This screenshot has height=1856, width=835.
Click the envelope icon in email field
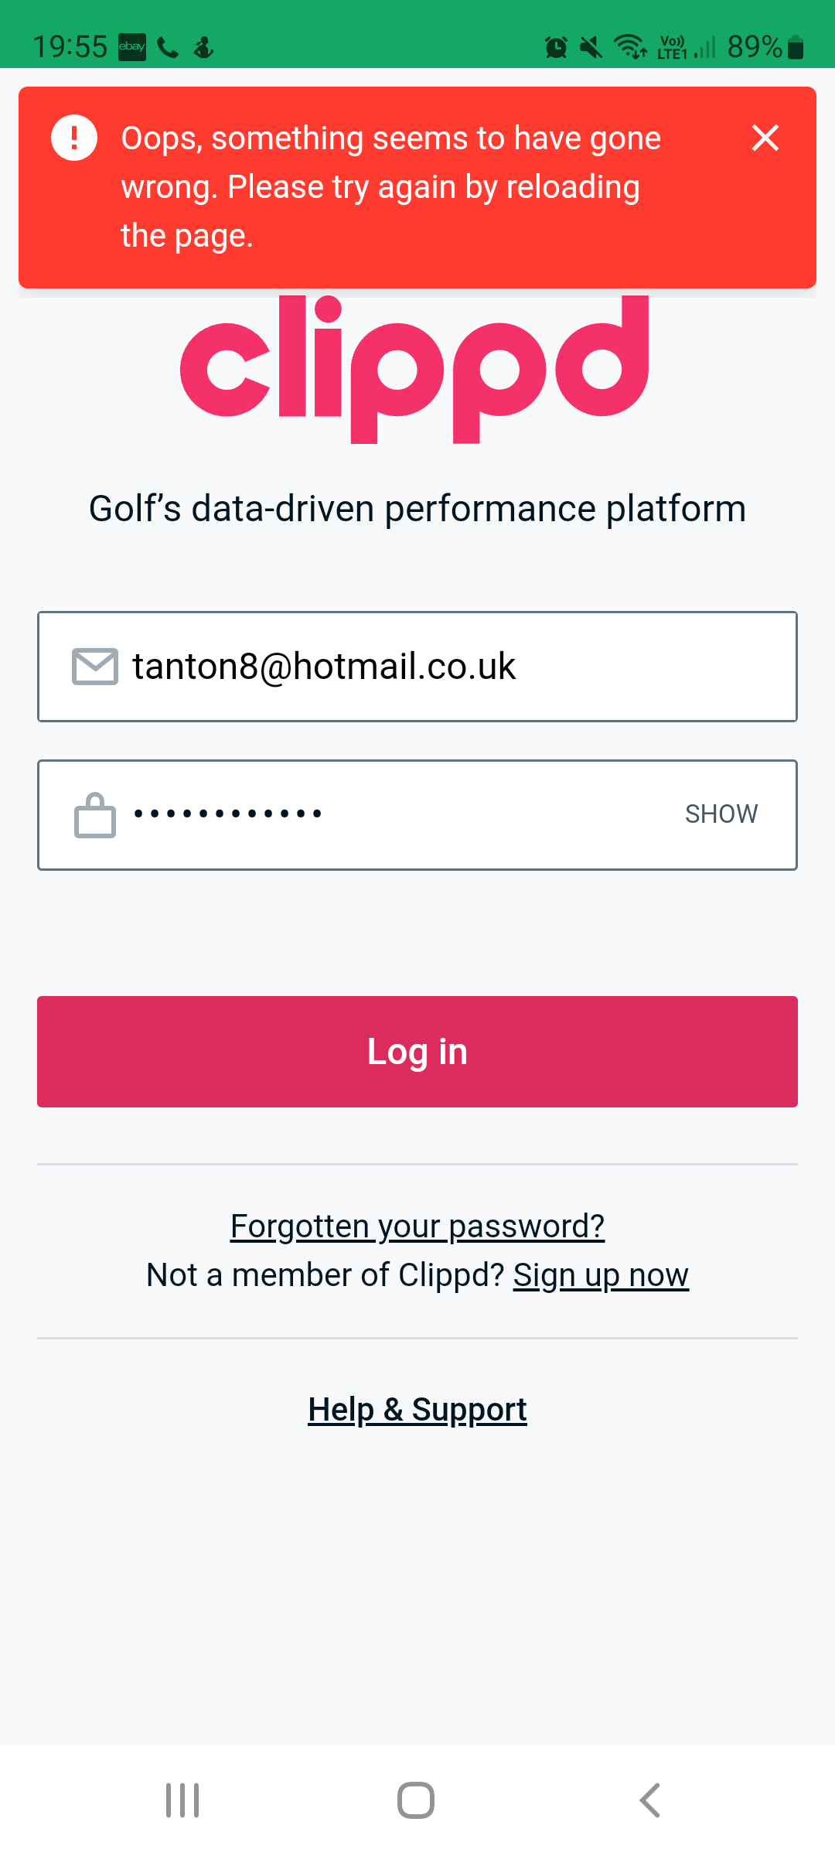pos(94,667)
